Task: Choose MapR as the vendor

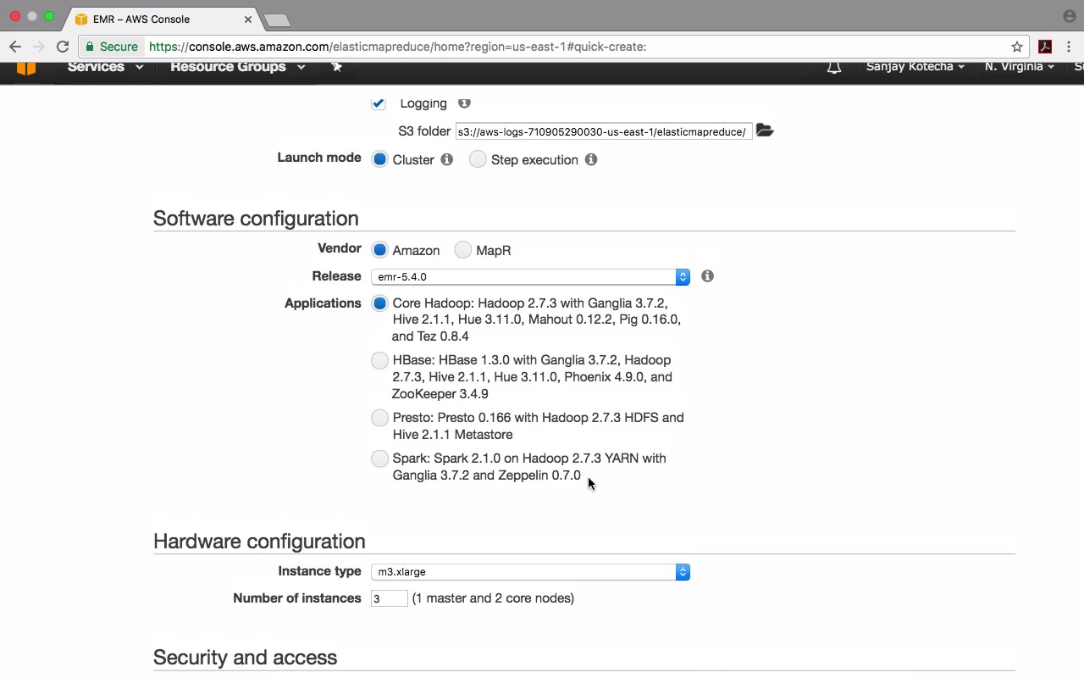Action: (462, 250)
